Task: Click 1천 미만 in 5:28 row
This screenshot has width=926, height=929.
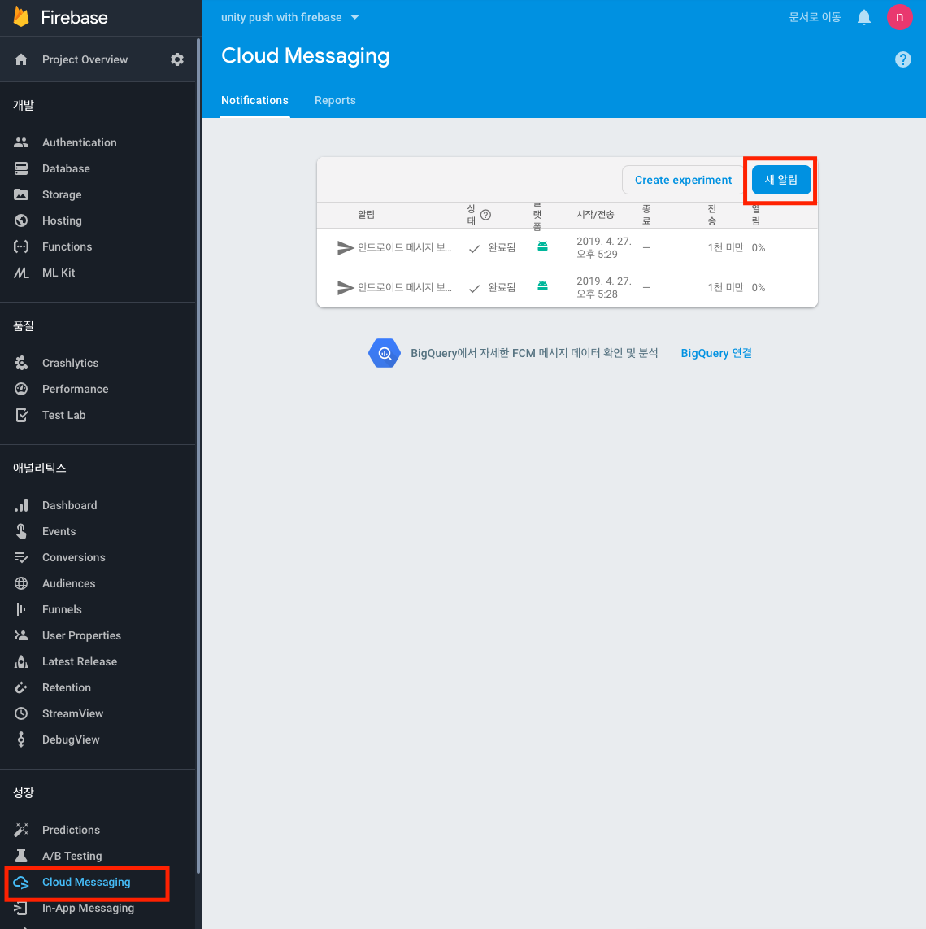Action: click(x=725, y=287)
